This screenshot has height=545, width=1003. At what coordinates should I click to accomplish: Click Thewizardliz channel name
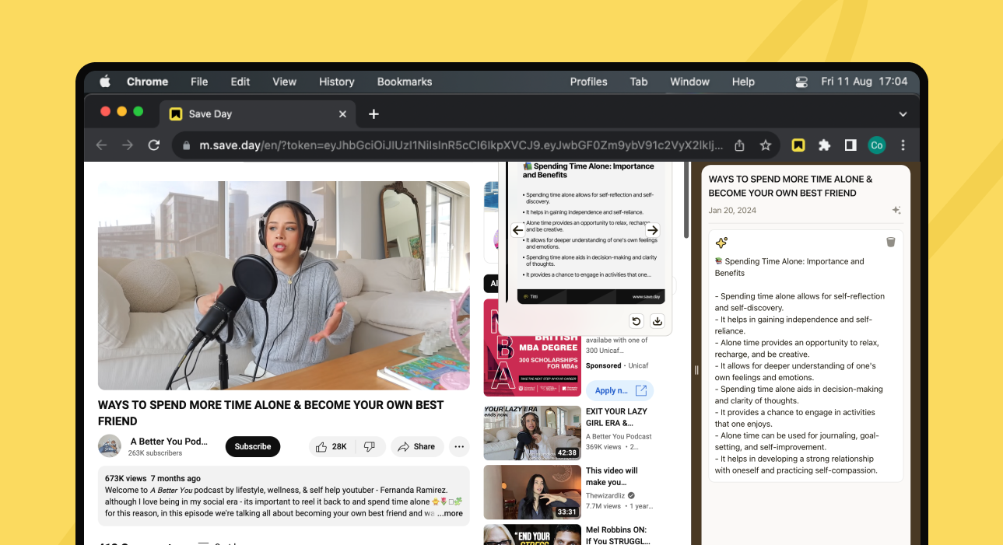(x=605, y=495)
